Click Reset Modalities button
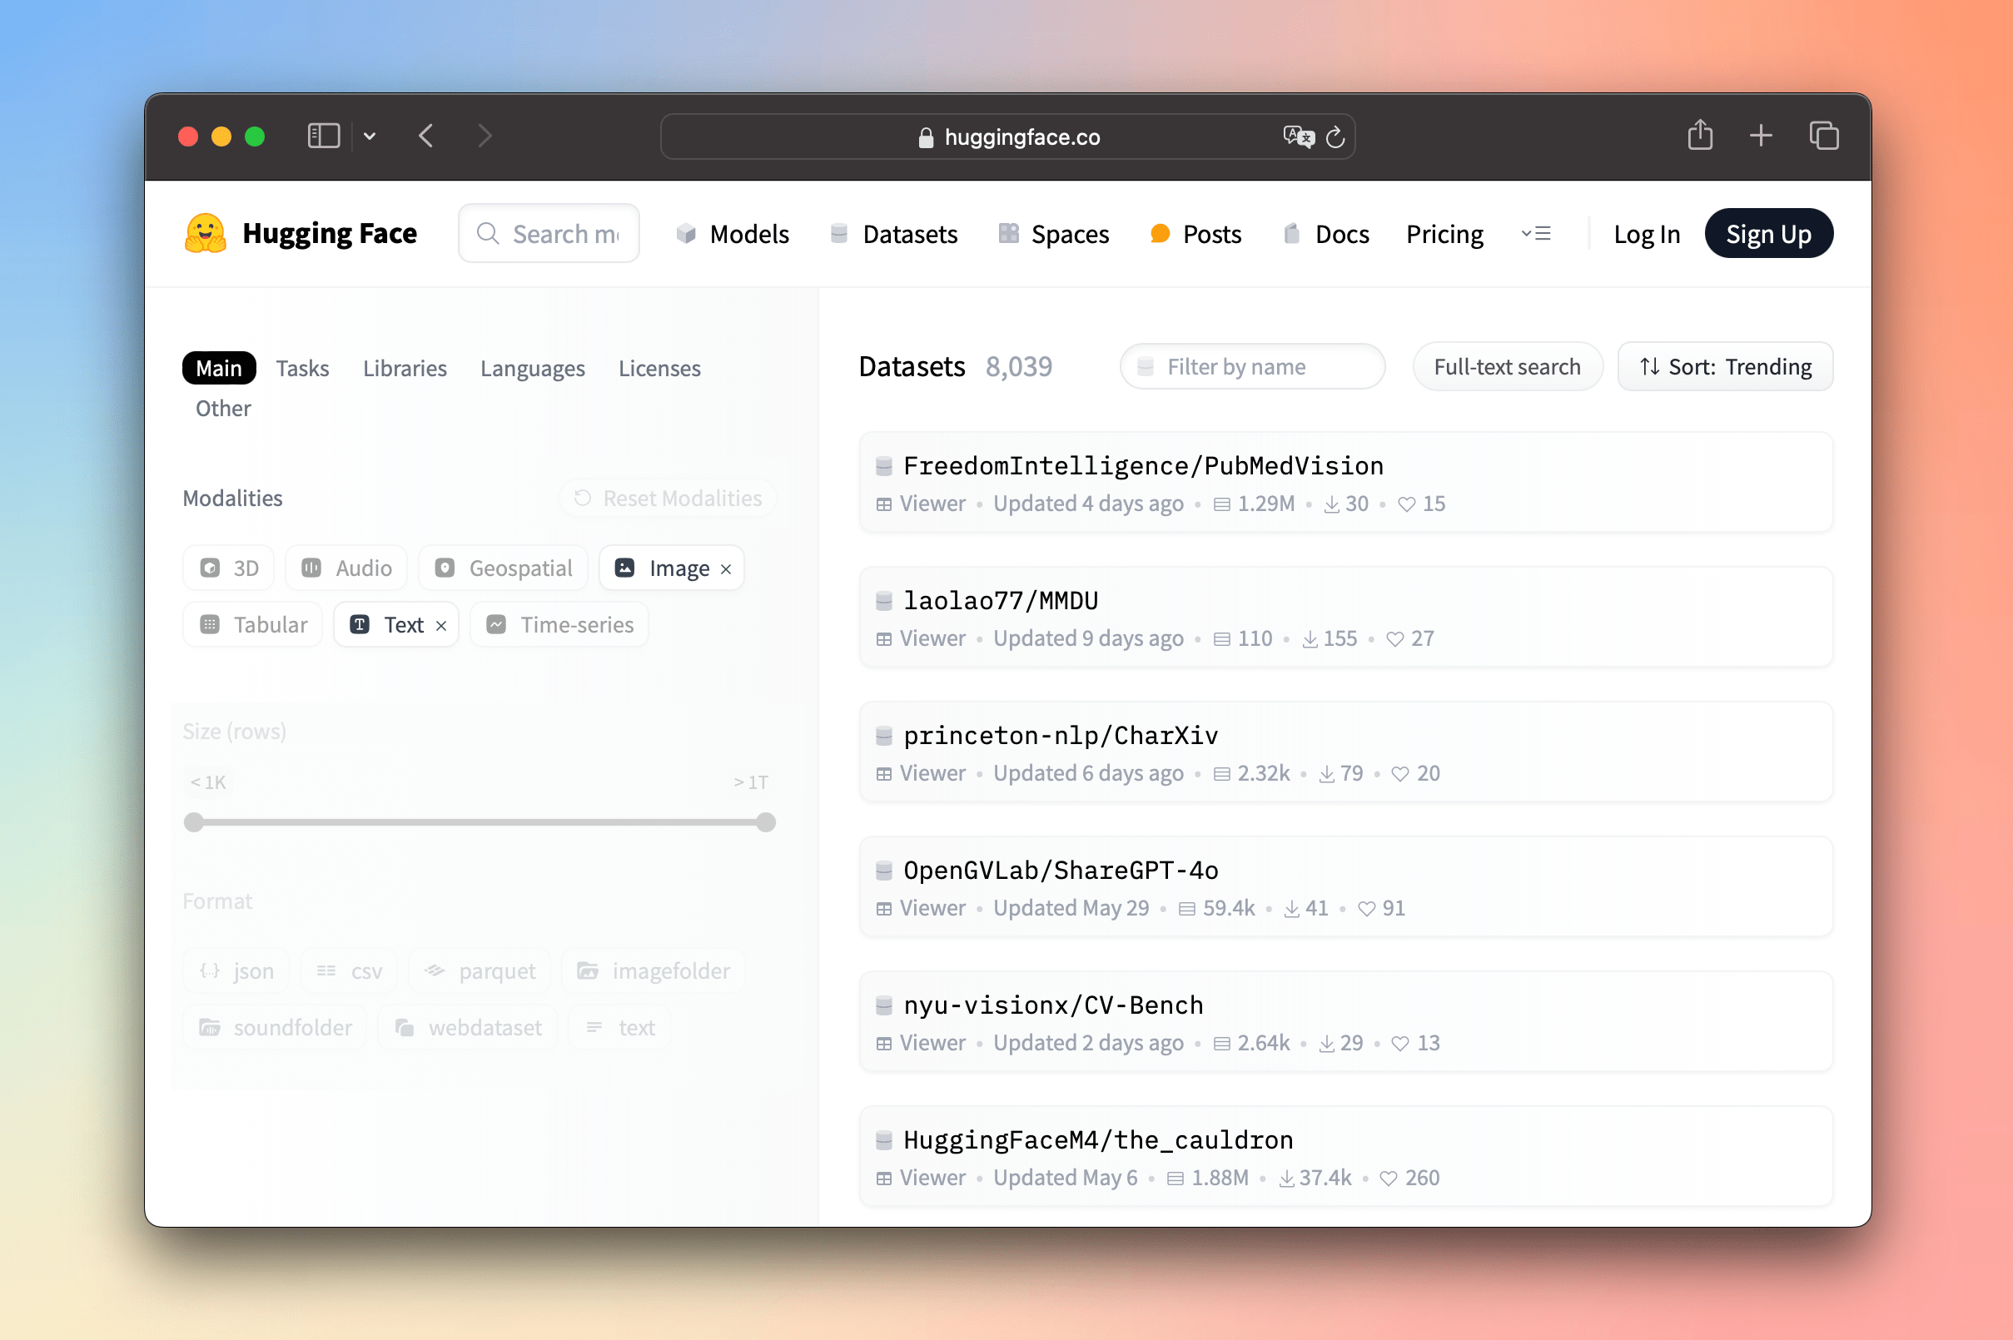Viewport: 2013px width, 1340px height. click(670, 498)
